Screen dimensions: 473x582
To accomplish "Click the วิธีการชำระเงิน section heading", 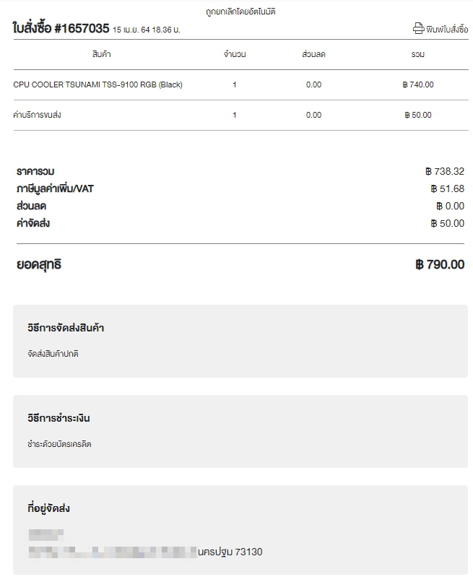I will [x=58, y=418].
